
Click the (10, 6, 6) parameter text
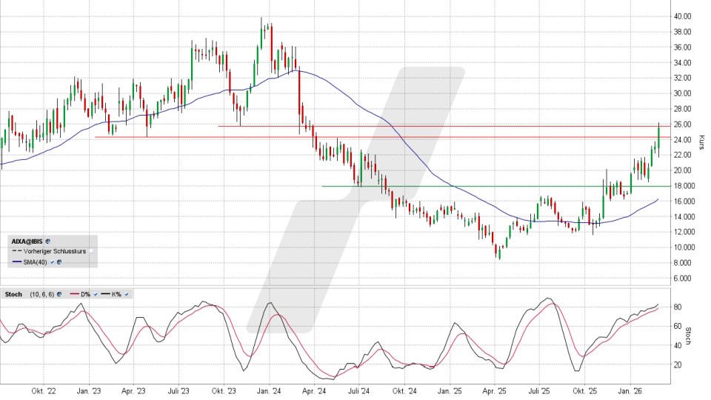42,294
